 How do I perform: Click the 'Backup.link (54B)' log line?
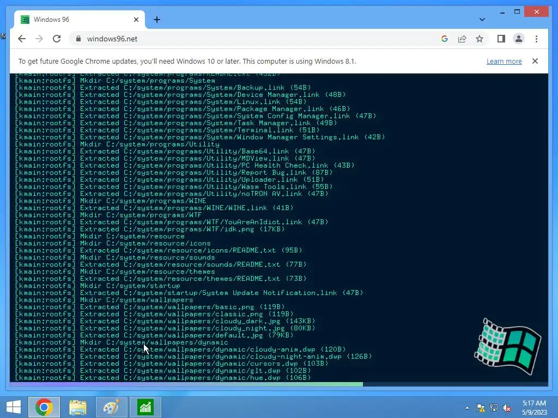point(163,88)
